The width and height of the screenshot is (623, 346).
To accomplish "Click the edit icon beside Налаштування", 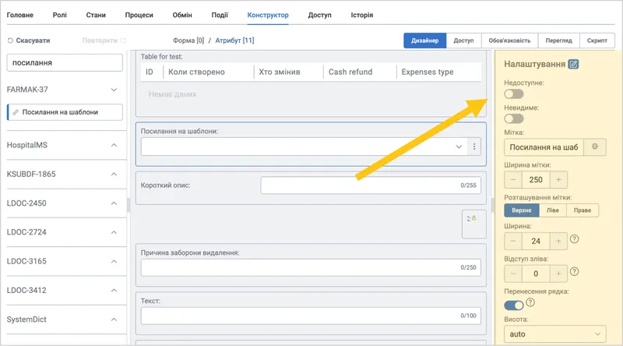I will pos(573,64).
